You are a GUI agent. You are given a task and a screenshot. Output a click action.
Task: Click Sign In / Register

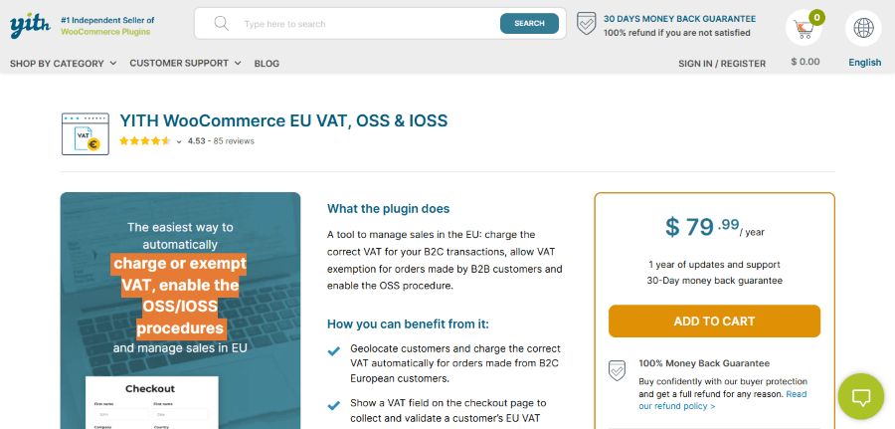722,64
